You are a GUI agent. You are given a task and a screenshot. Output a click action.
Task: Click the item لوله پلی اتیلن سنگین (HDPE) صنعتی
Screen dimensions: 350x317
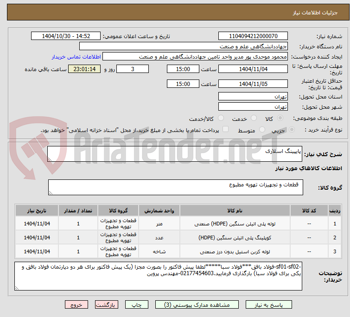(235, 224)
